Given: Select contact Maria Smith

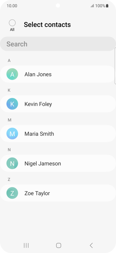Looking at the screenshot, I should coord(58,134).
